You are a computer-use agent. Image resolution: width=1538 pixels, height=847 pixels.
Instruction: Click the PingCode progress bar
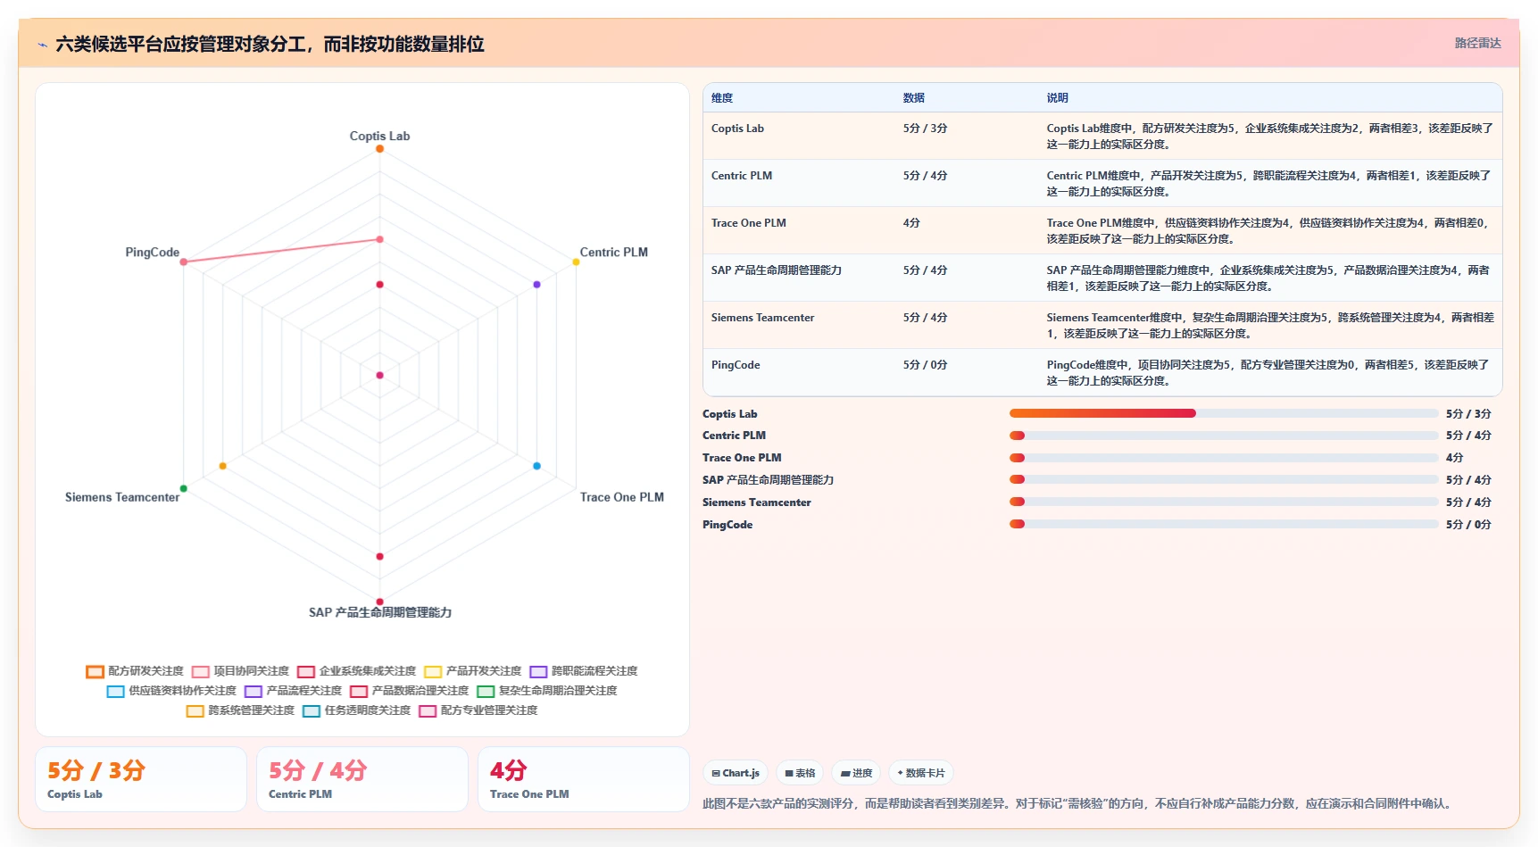click(1224, 524)
